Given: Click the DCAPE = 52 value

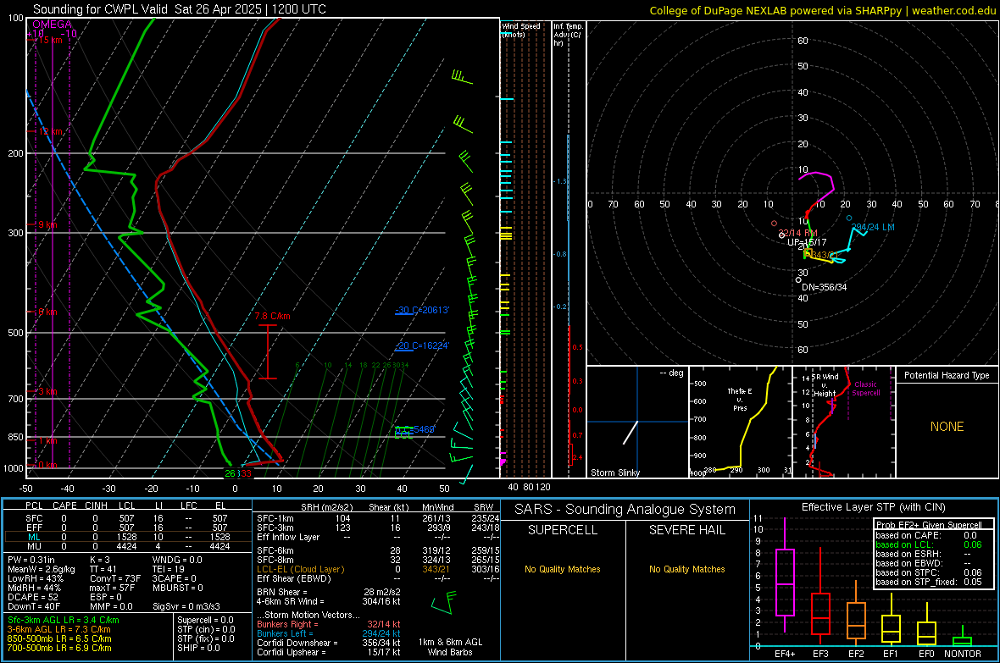Looking at the screenshot, I should (32, 597).
